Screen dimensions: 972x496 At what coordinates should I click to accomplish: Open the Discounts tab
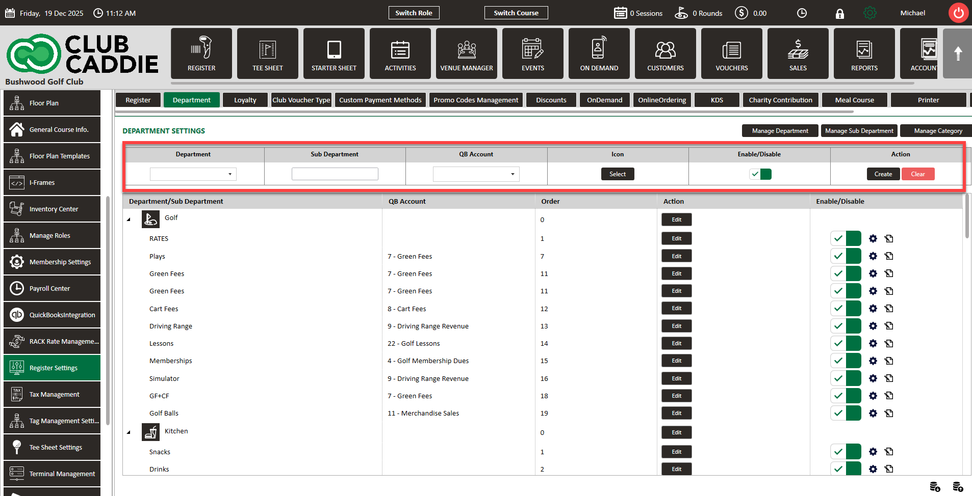[551, 100]
